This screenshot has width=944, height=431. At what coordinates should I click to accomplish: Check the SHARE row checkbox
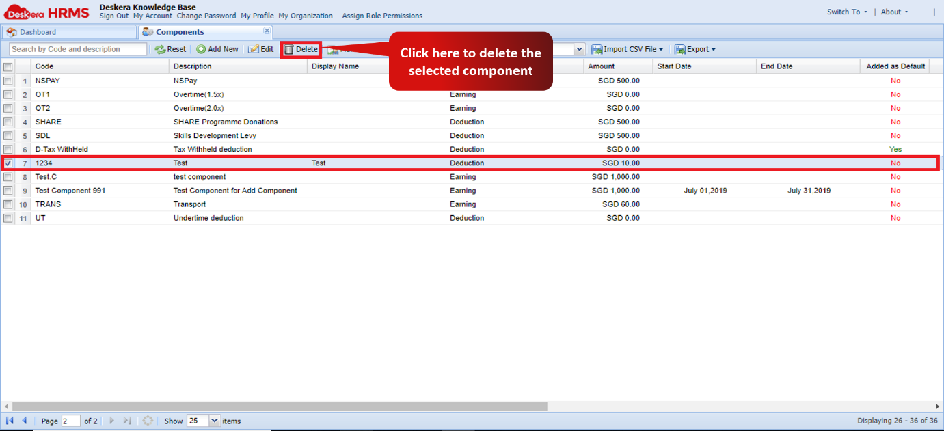tap(8, 122)
